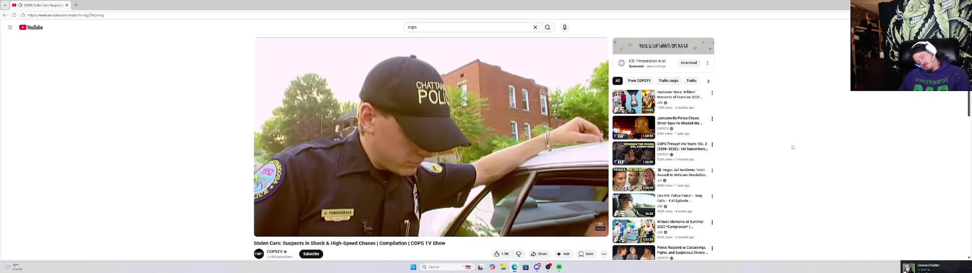This screenshot has height=273, width=972.
Task: Select the 'All' filter chip
Action: coord(617,81)
